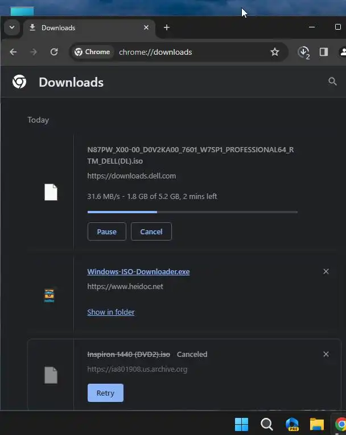Retry the Inspiron 1440 ISO download
Image resolution: width=346 pixels, height=435 pixels.
tap(105, 393)
